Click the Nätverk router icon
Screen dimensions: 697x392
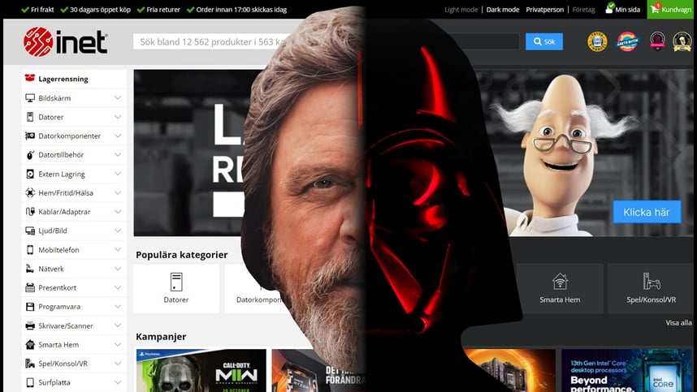pyautogui.click(x=30, y=269)
